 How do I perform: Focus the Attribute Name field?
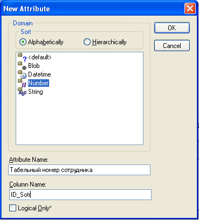[x=79, y=170]
